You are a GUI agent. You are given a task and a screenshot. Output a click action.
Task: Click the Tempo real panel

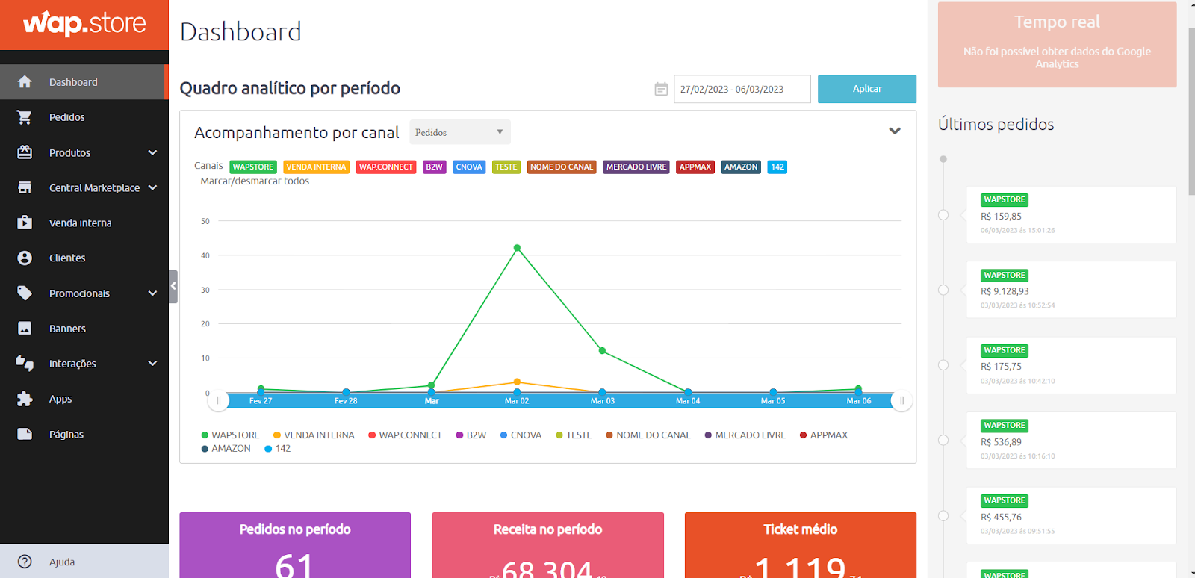click(1057, 45)
